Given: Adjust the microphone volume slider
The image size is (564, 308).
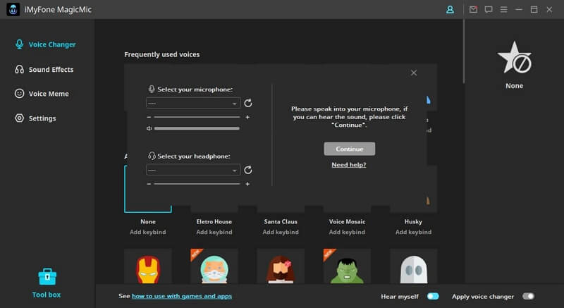Looking at the screenshot, I should (x=197, y=117).
